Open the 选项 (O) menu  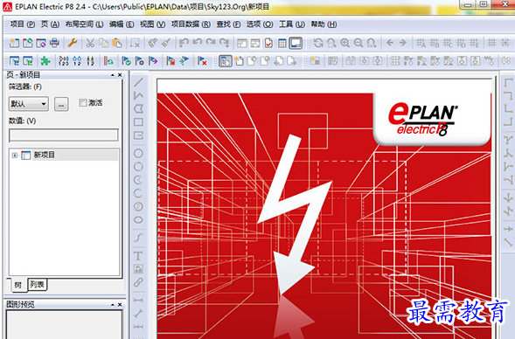260,24
